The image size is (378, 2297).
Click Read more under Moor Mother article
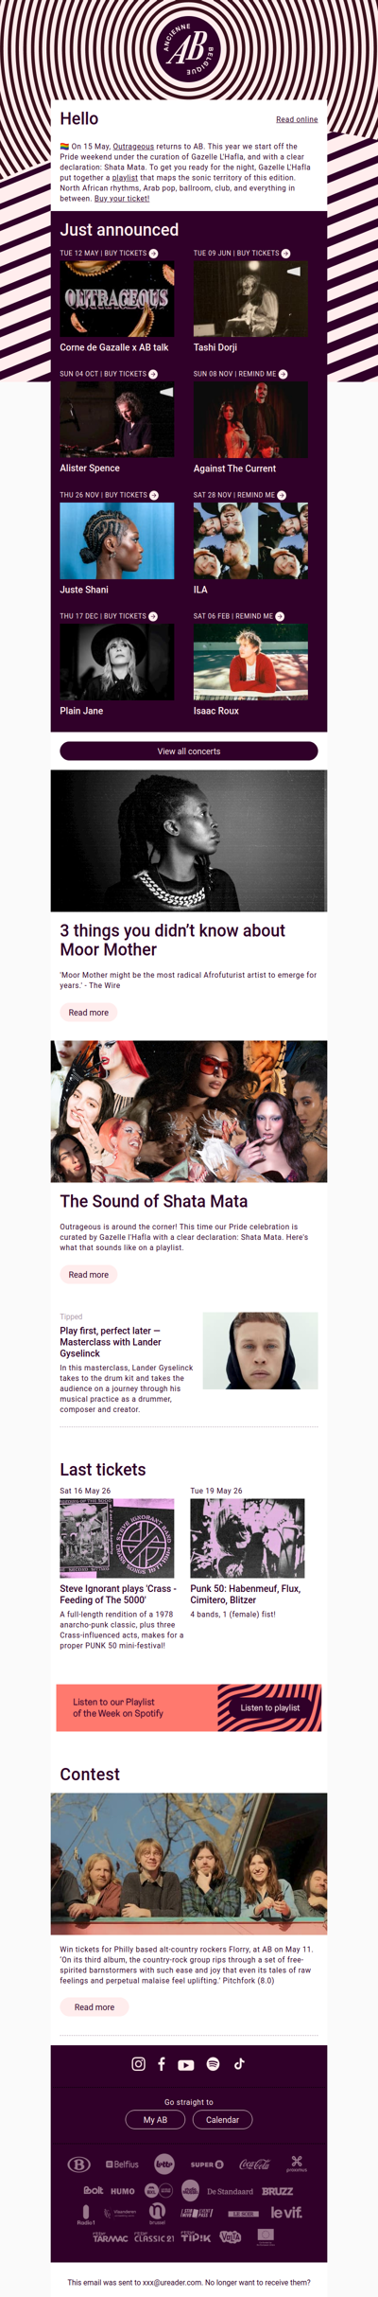[89, 1013]
